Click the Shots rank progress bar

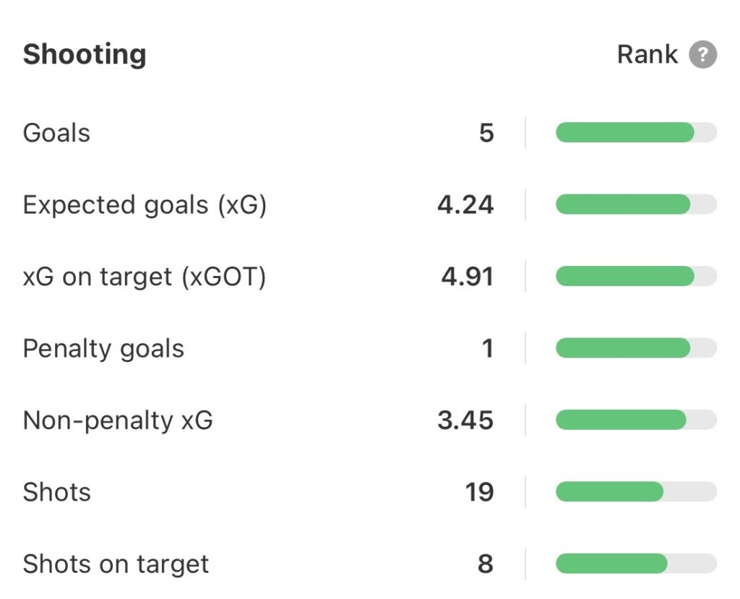636,492
